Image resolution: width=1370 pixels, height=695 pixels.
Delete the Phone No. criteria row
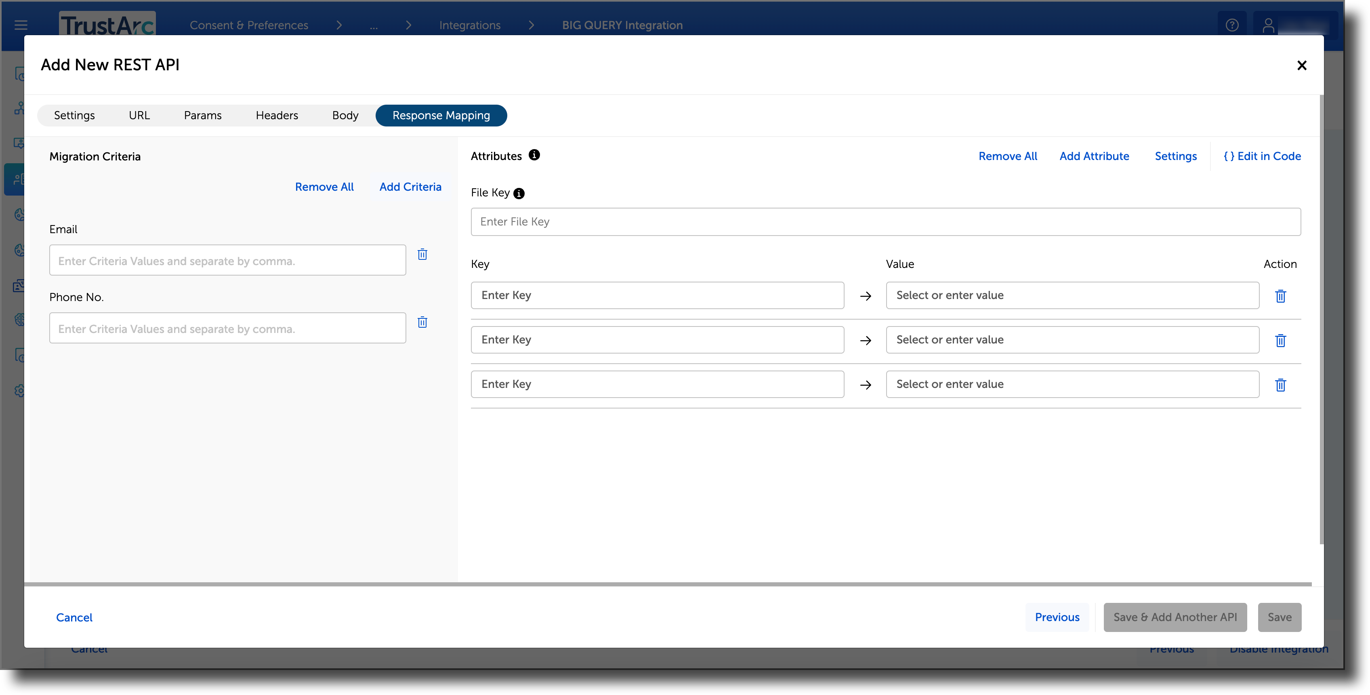[x=422, y=322]
